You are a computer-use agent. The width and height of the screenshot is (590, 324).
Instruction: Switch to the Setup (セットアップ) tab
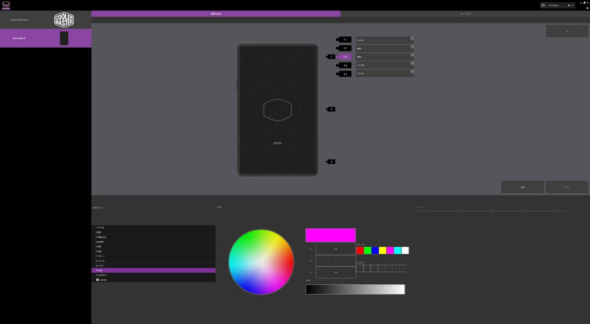tap(465, 14)
